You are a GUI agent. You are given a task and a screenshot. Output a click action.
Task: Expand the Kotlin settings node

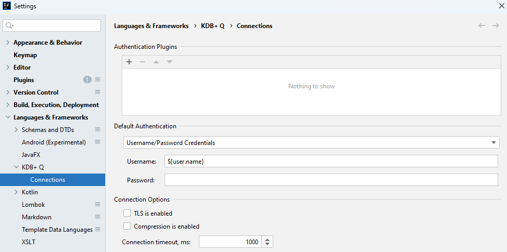click(17, 192)
